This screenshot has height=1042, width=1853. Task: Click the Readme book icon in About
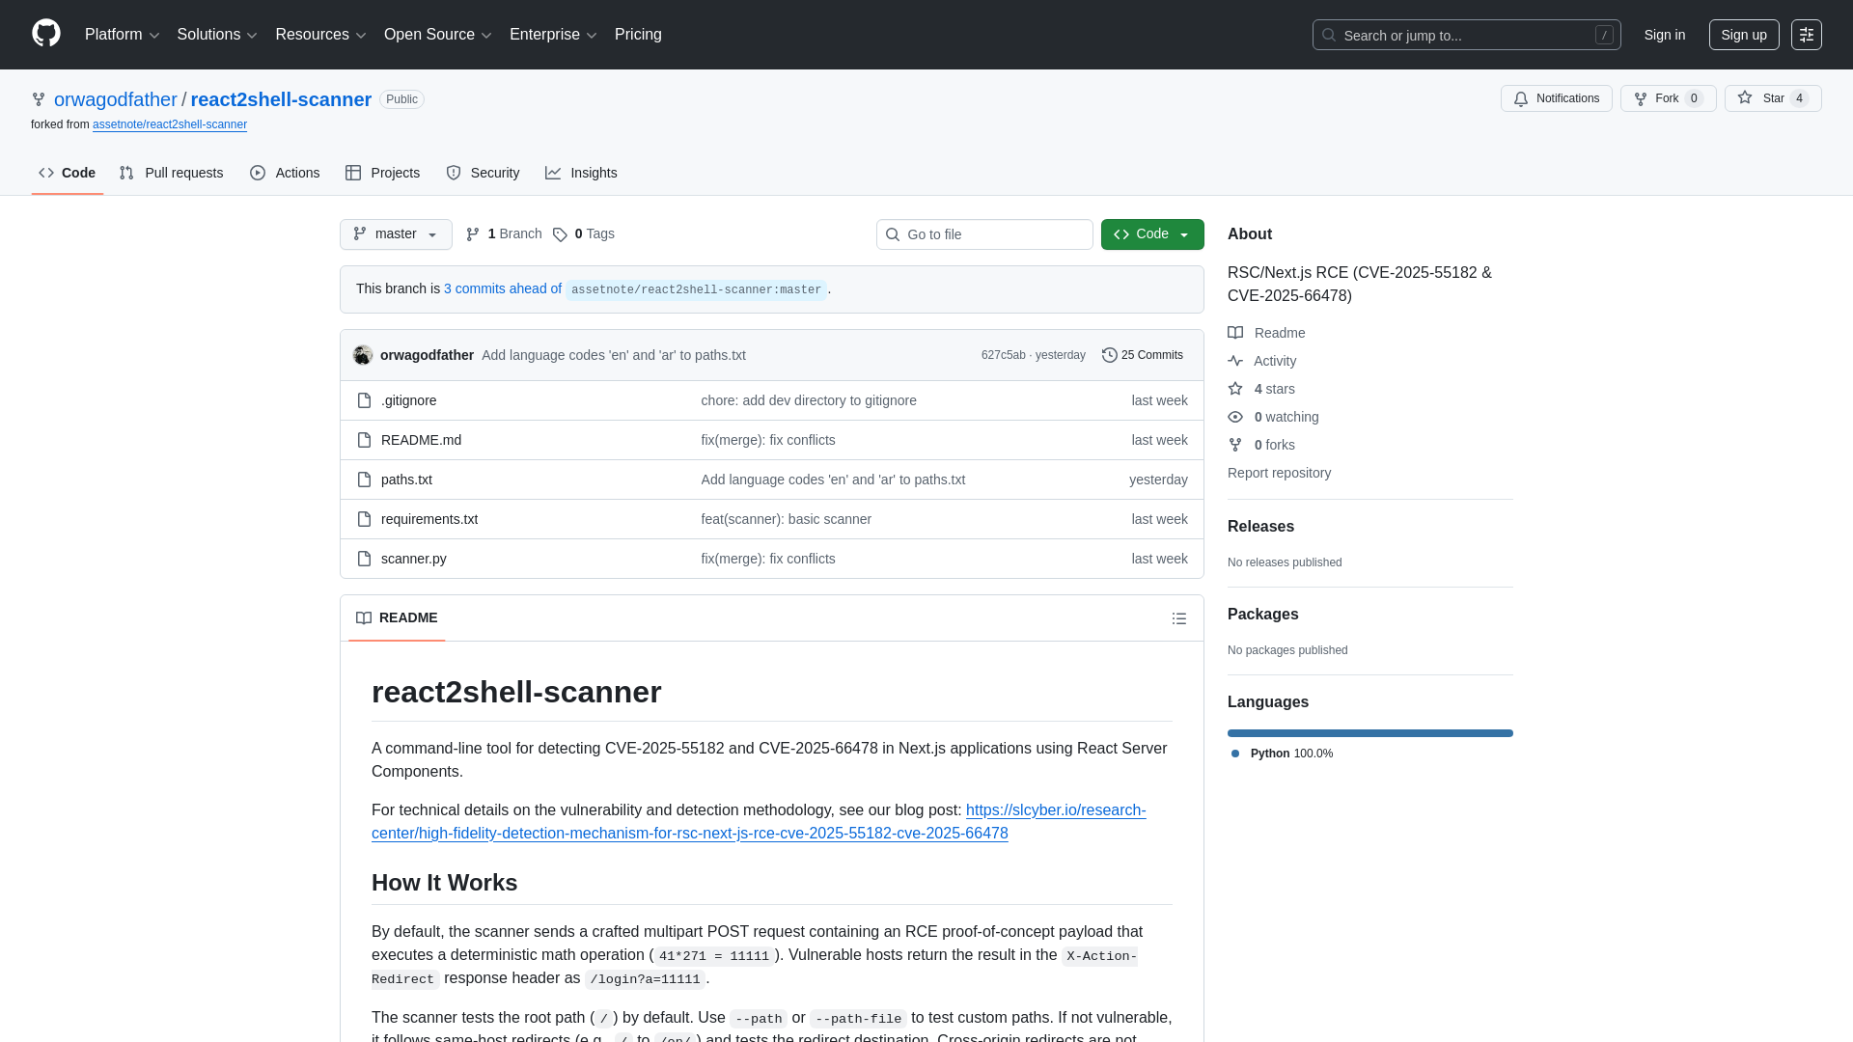1236,333
